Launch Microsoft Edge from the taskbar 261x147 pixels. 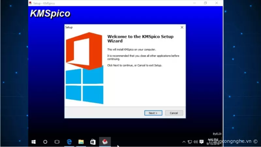(x=69, y=142)
